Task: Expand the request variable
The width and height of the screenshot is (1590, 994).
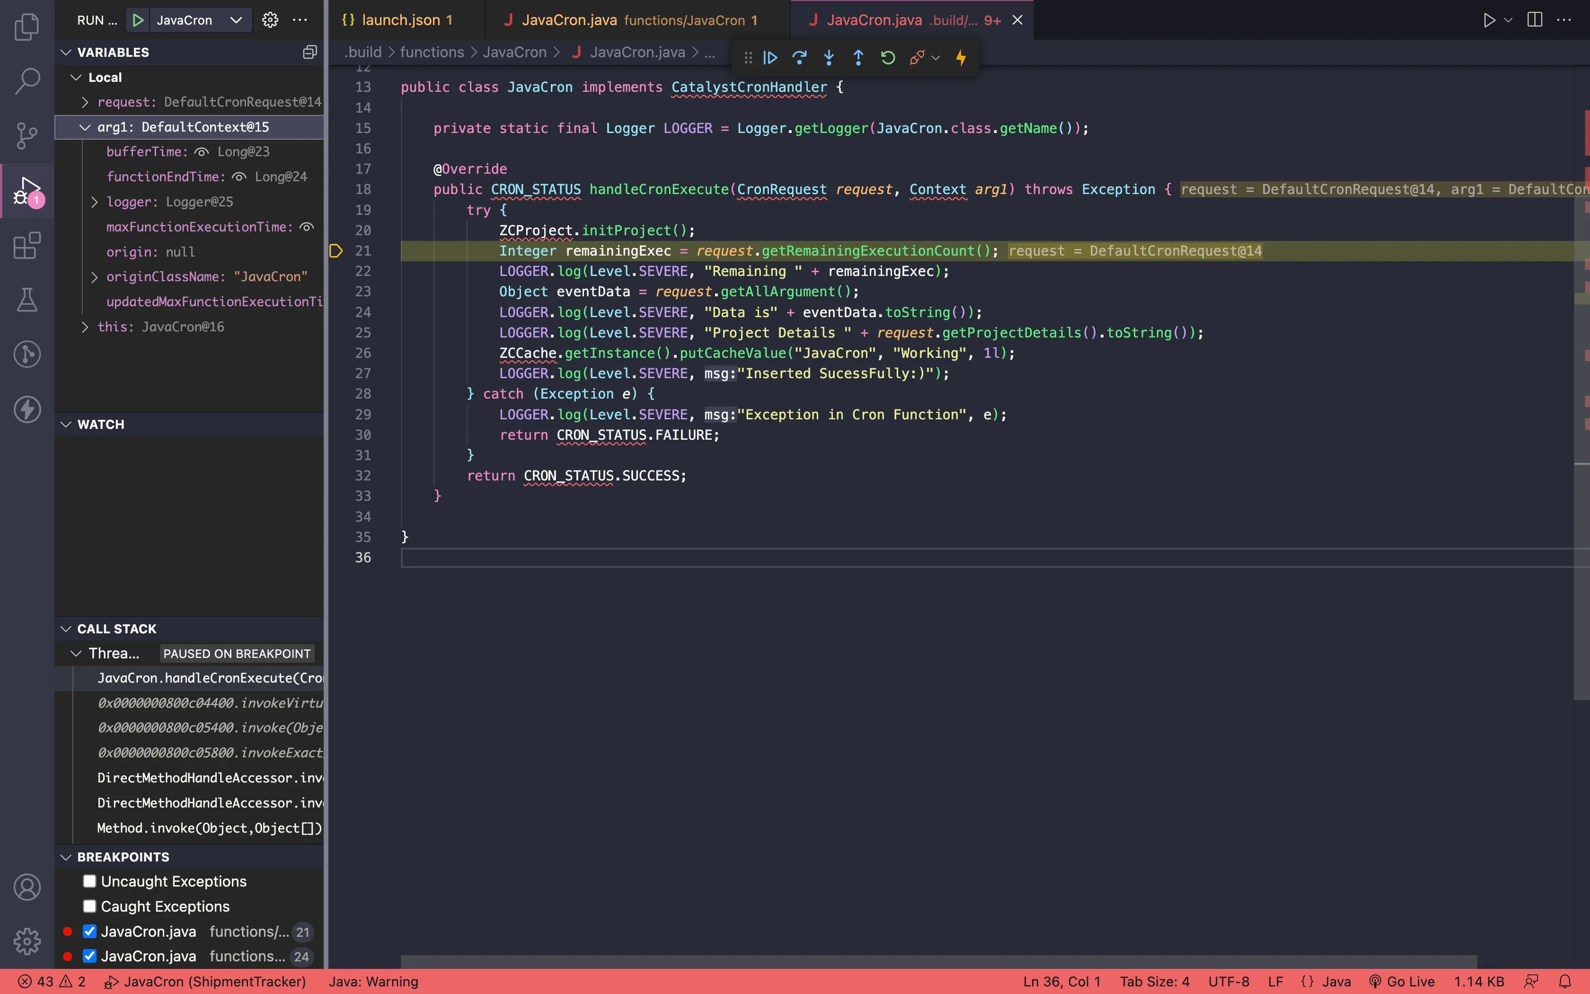Action: (85, 102)
